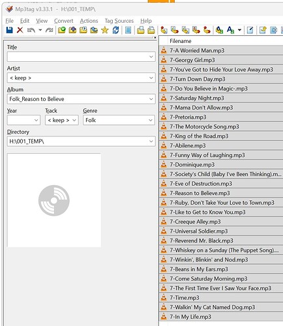Select file 7-You've Got to Hide Your Love Away.mp3

click(221, 70)
